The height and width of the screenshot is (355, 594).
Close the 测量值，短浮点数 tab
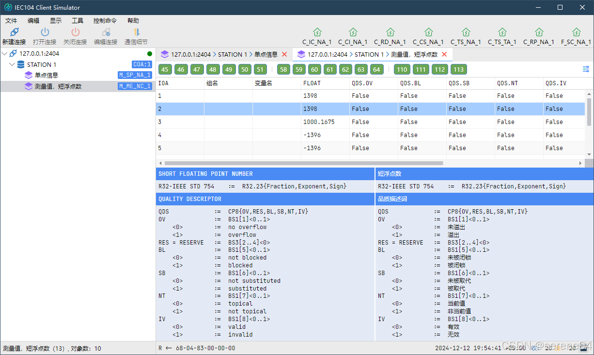point(444,54)
